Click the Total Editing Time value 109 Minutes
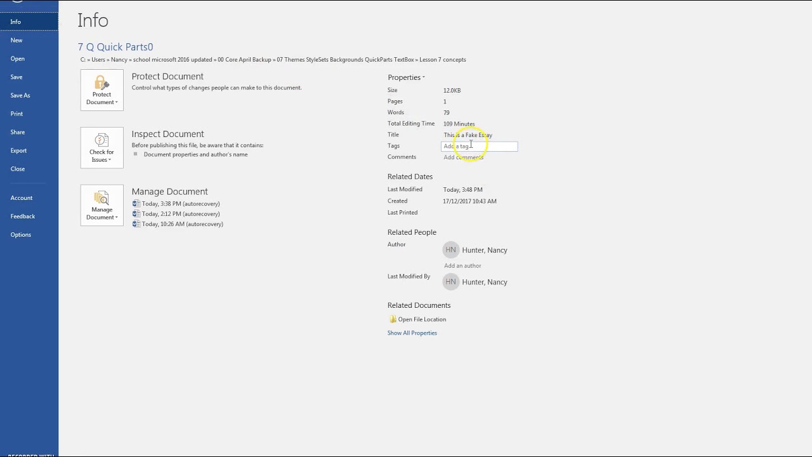This screenshot has width=812, height=457. click(x=459, y=124)
